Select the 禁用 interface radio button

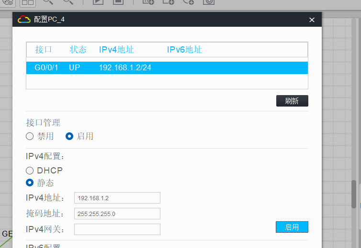coord(30,136)
